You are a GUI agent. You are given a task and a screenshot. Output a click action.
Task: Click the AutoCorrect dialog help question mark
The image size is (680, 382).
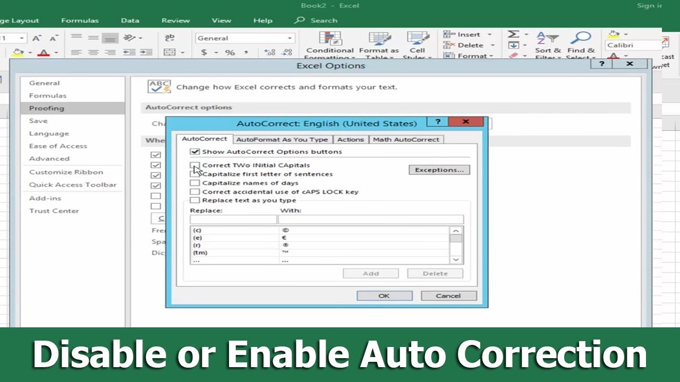click(438, 122)
